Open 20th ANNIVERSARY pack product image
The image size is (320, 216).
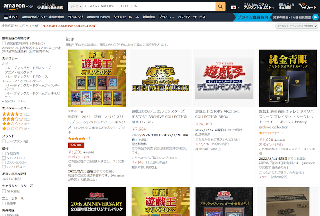coord(97,202)
